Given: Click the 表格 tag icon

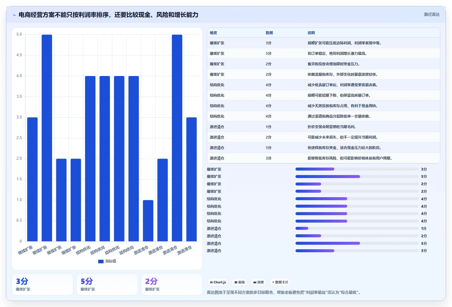Looking at the screenshot, I should point(236,282).
